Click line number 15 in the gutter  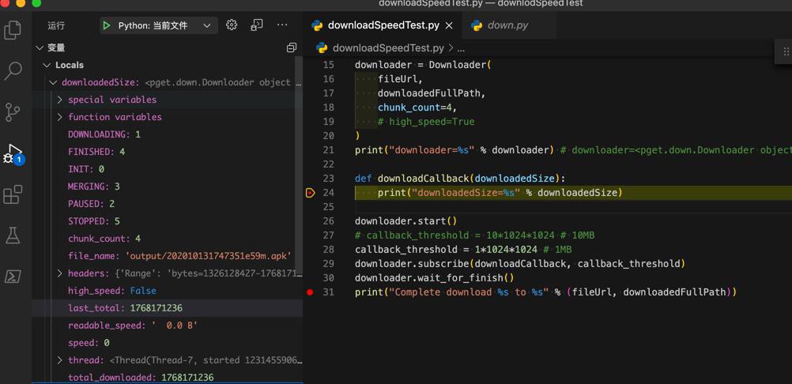[328, 65]
